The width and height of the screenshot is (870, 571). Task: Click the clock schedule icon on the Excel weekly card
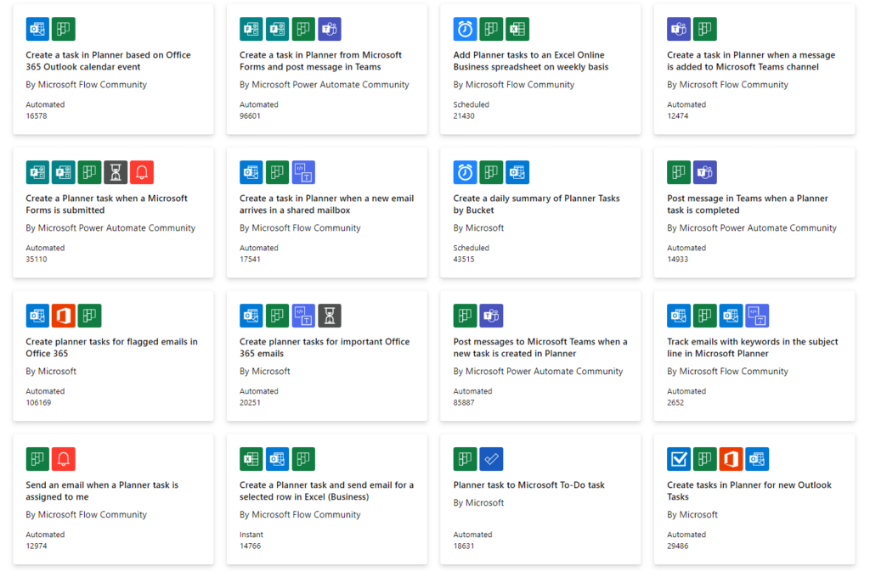465,29
